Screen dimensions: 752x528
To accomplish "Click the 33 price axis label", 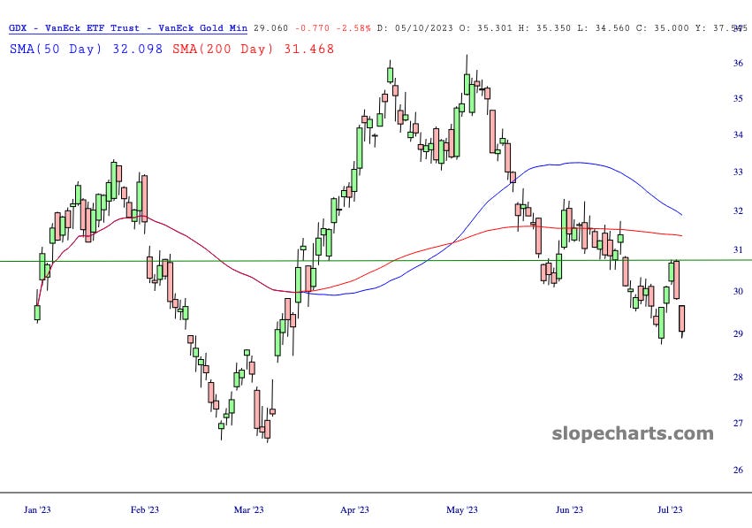I will pyautogui.click(x=738, y=172).
